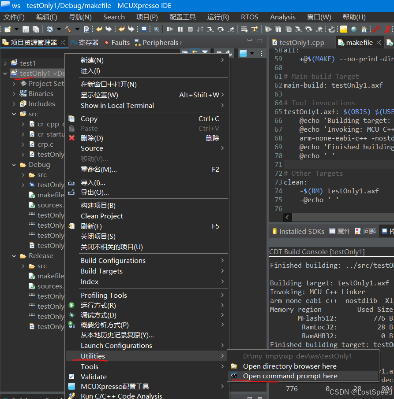Viewport: 394px width, 399px height.
Task: Click the makefile editor horizontal scrollbar track
Action: pos(343,217)
